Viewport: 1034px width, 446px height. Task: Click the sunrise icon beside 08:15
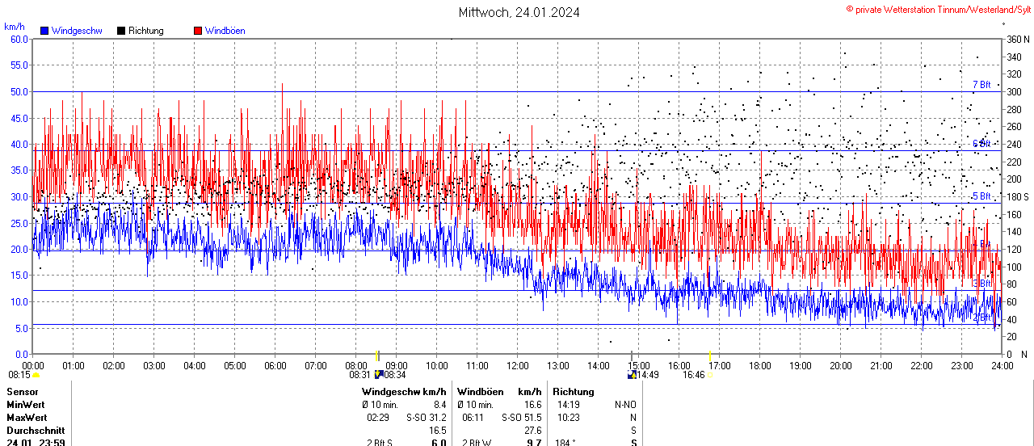[x=36, y=376]
